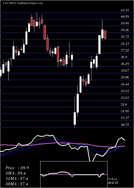This screenshot has width=134, height=188.
Task: Click the 12MA : 37.4 readout
Action: (x=17, y=179)
